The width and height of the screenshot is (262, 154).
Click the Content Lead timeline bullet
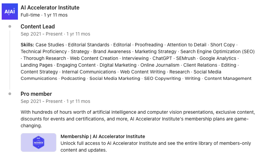pyautogui.click(x=10, y=26)
